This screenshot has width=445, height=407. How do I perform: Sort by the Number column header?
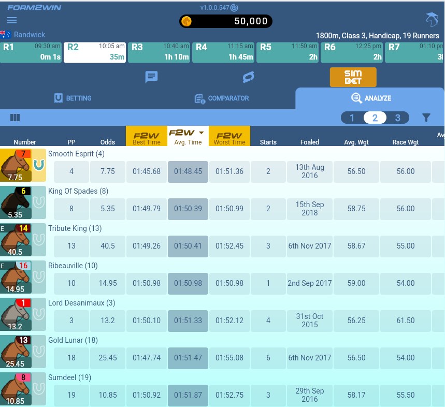coord(25,142)
